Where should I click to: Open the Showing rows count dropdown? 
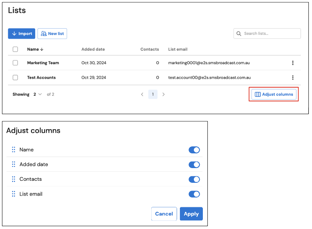(38, 94)
